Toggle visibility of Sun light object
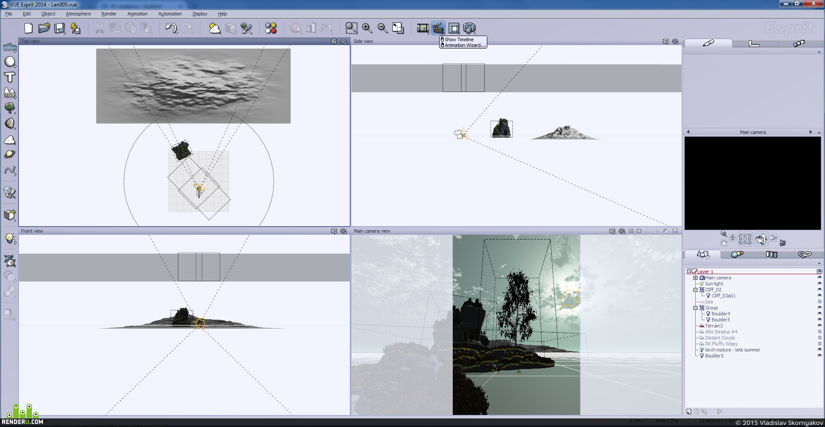 tap(819, 284)
